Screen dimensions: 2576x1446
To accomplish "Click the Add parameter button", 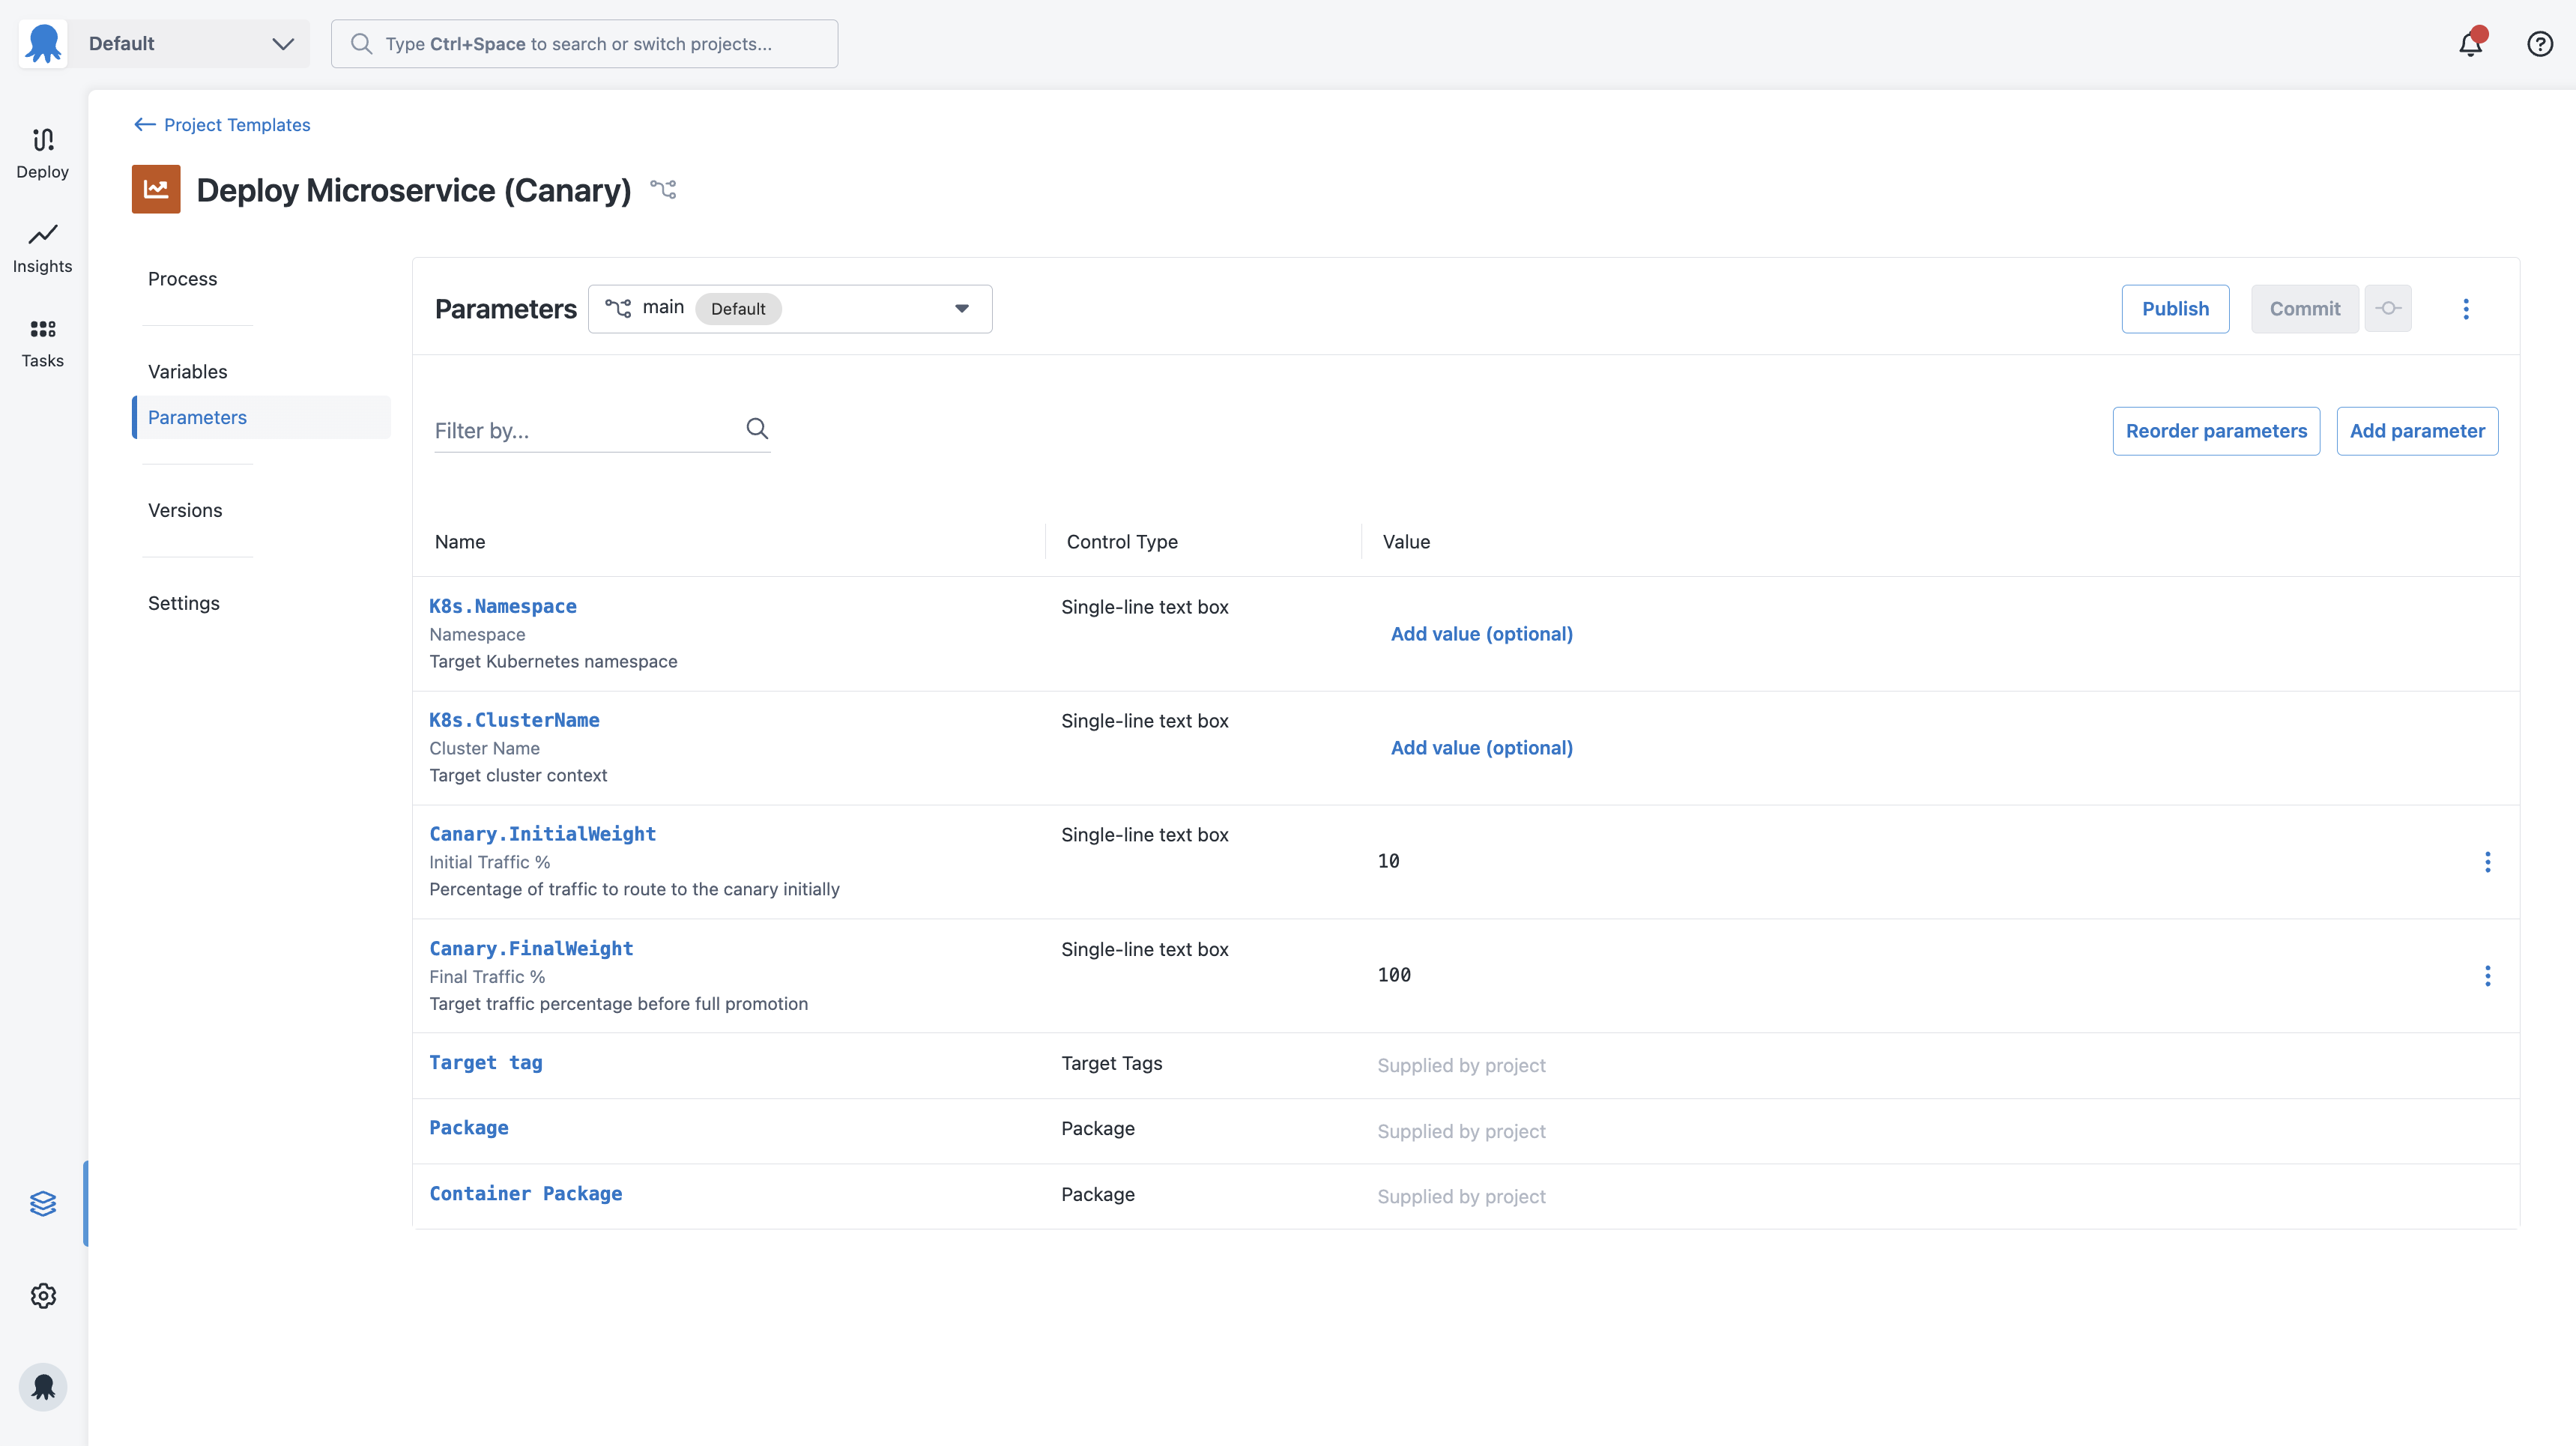I will click(2417, 430).
